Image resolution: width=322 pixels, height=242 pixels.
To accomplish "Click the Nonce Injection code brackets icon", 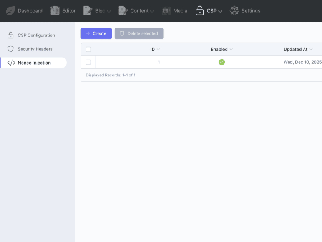I will [12, 63].
